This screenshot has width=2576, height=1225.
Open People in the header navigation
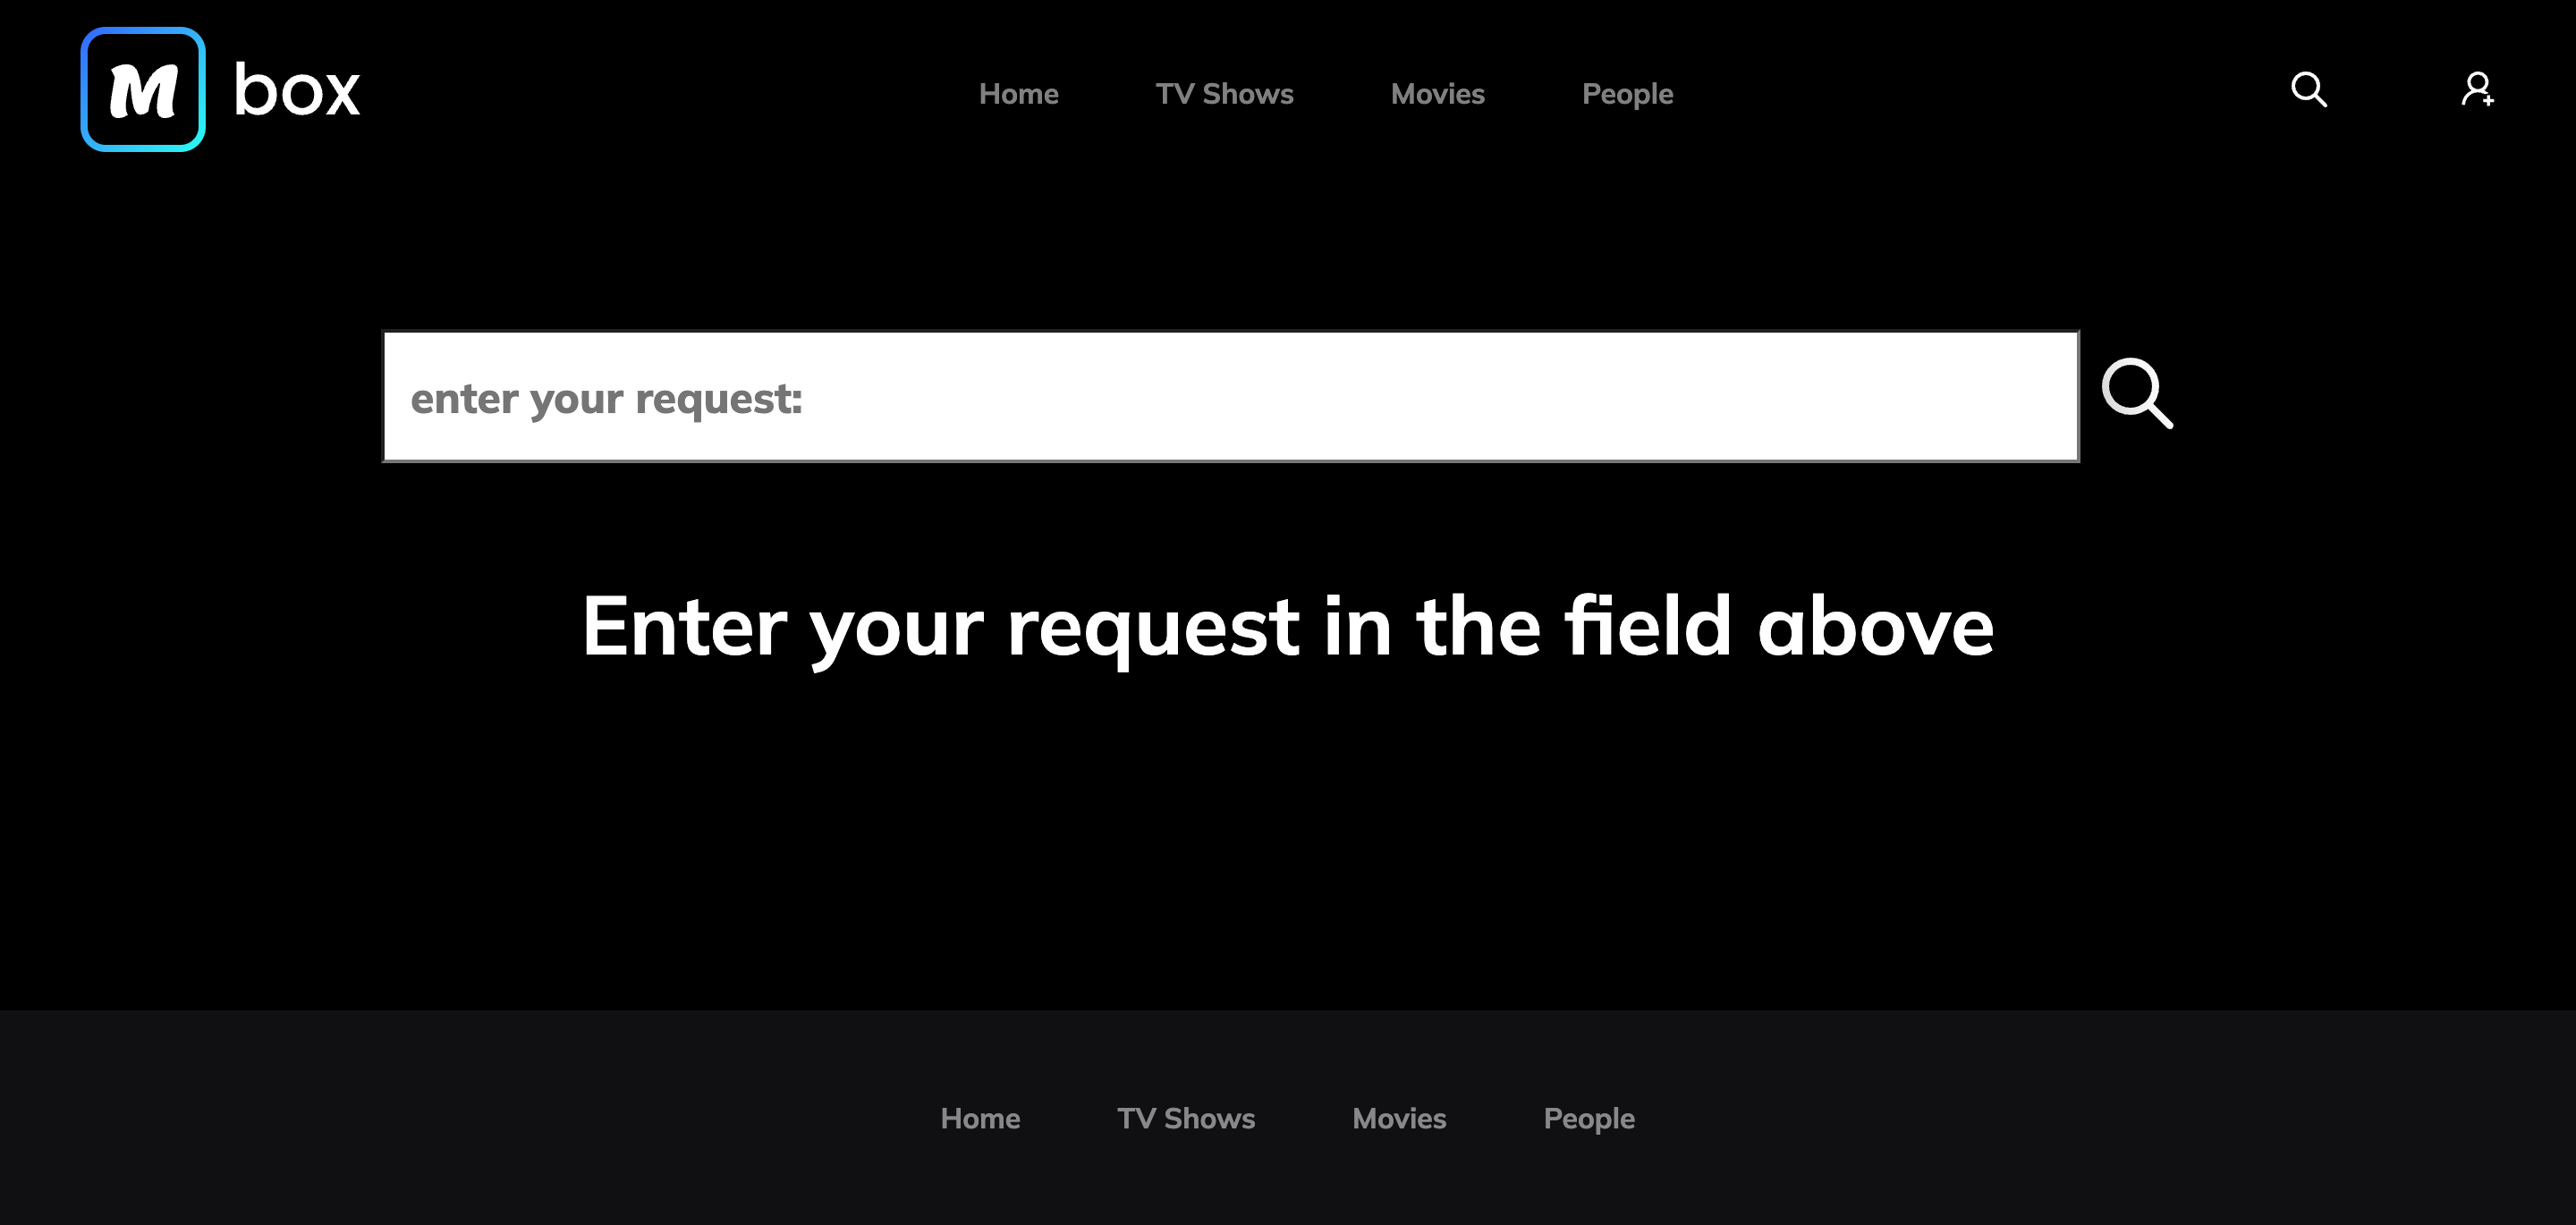point(1627,94)
